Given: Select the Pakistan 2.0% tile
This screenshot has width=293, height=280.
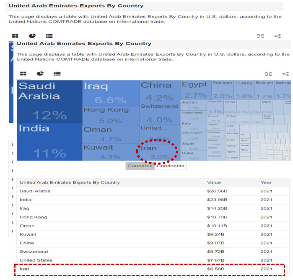Looking at the screenshot, I should tap(222, 90).
